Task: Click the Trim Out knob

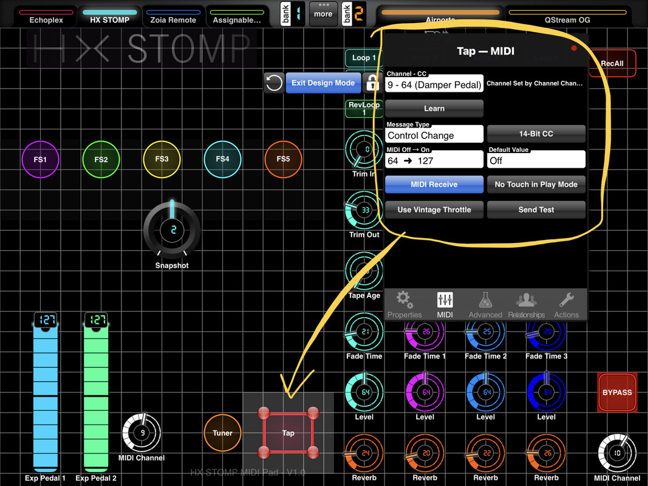Action: [364, 210]
